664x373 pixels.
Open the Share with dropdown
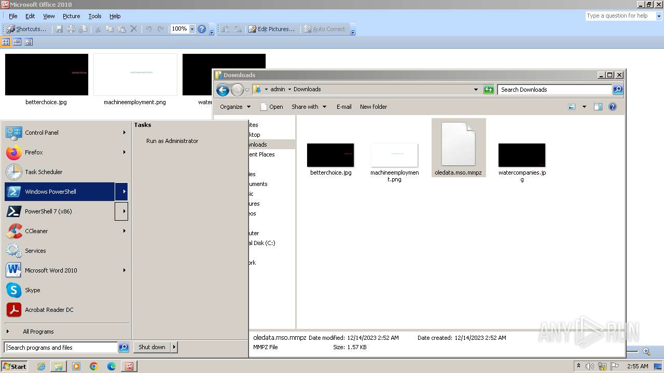pyautogui.click(x=309, y=107)
